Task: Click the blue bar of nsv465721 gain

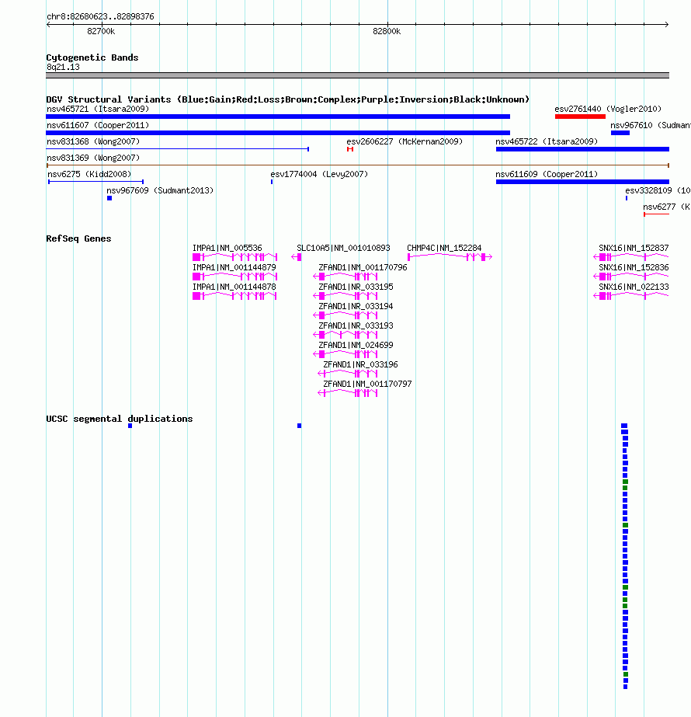Action: [278, 117]
